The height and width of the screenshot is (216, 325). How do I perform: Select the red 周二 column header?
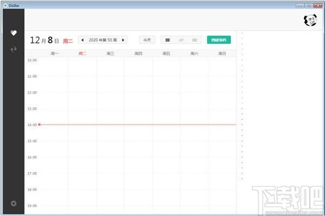83,53
